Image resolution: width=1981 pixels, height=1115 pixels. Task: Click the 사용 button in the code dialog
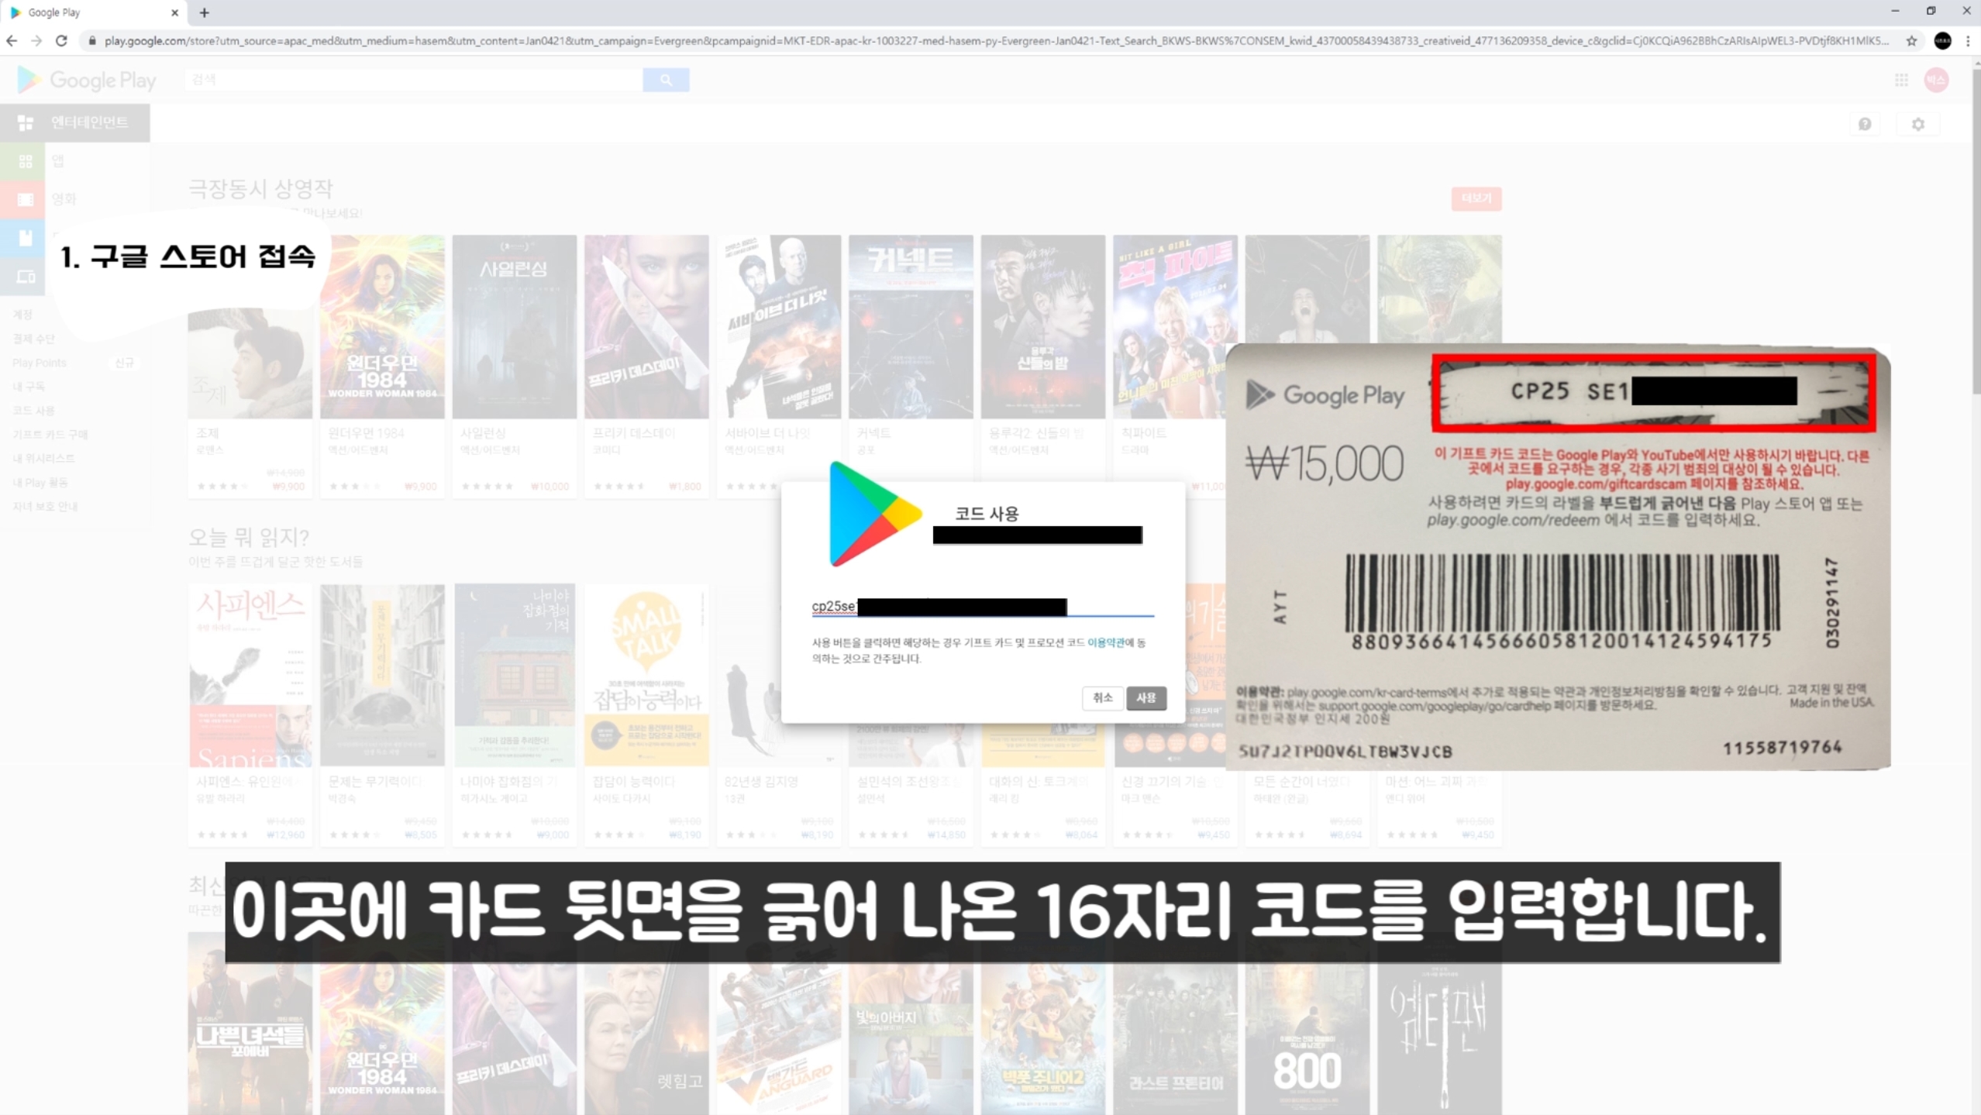[x=1146, y=697]
